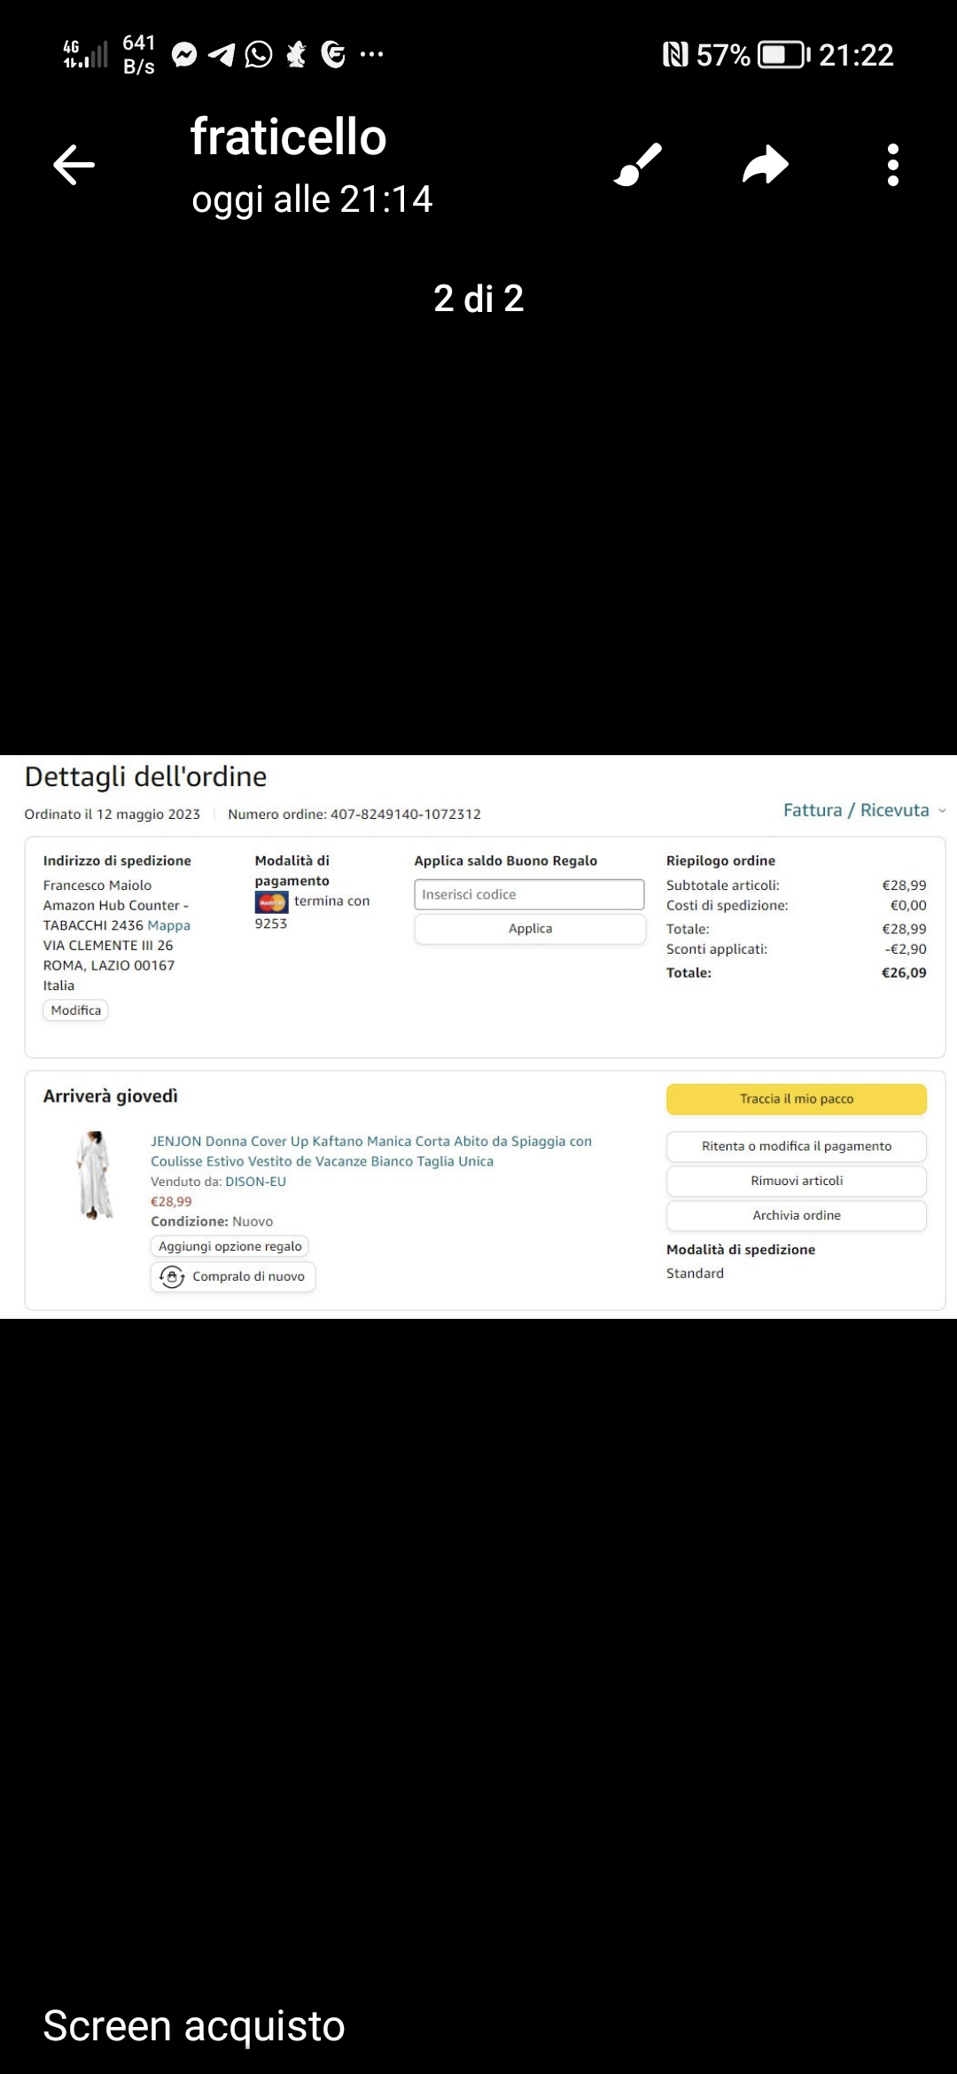957x2074 pixels.
Task: Tap the battery status icon
Action: (x=784, y=55)
